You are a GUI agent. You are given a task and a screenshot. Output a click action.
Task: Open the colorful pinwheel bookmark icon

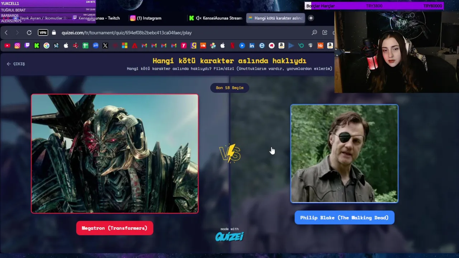coord(213,46)
